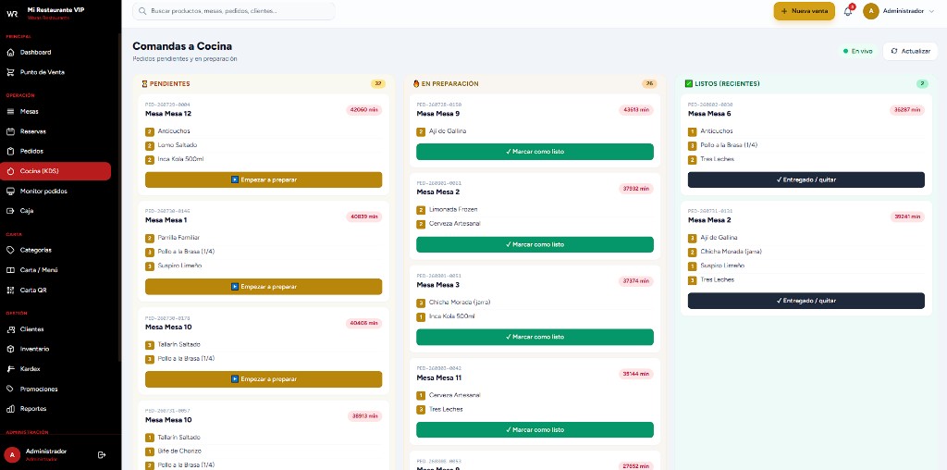Viewport: 947px width, 470px height.
Task: Mark Mesa 6 order as delivered
Action: (x=806, y=179)
